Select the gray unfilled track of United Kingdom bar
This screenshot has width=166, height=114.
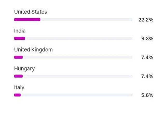click(78, 57)
